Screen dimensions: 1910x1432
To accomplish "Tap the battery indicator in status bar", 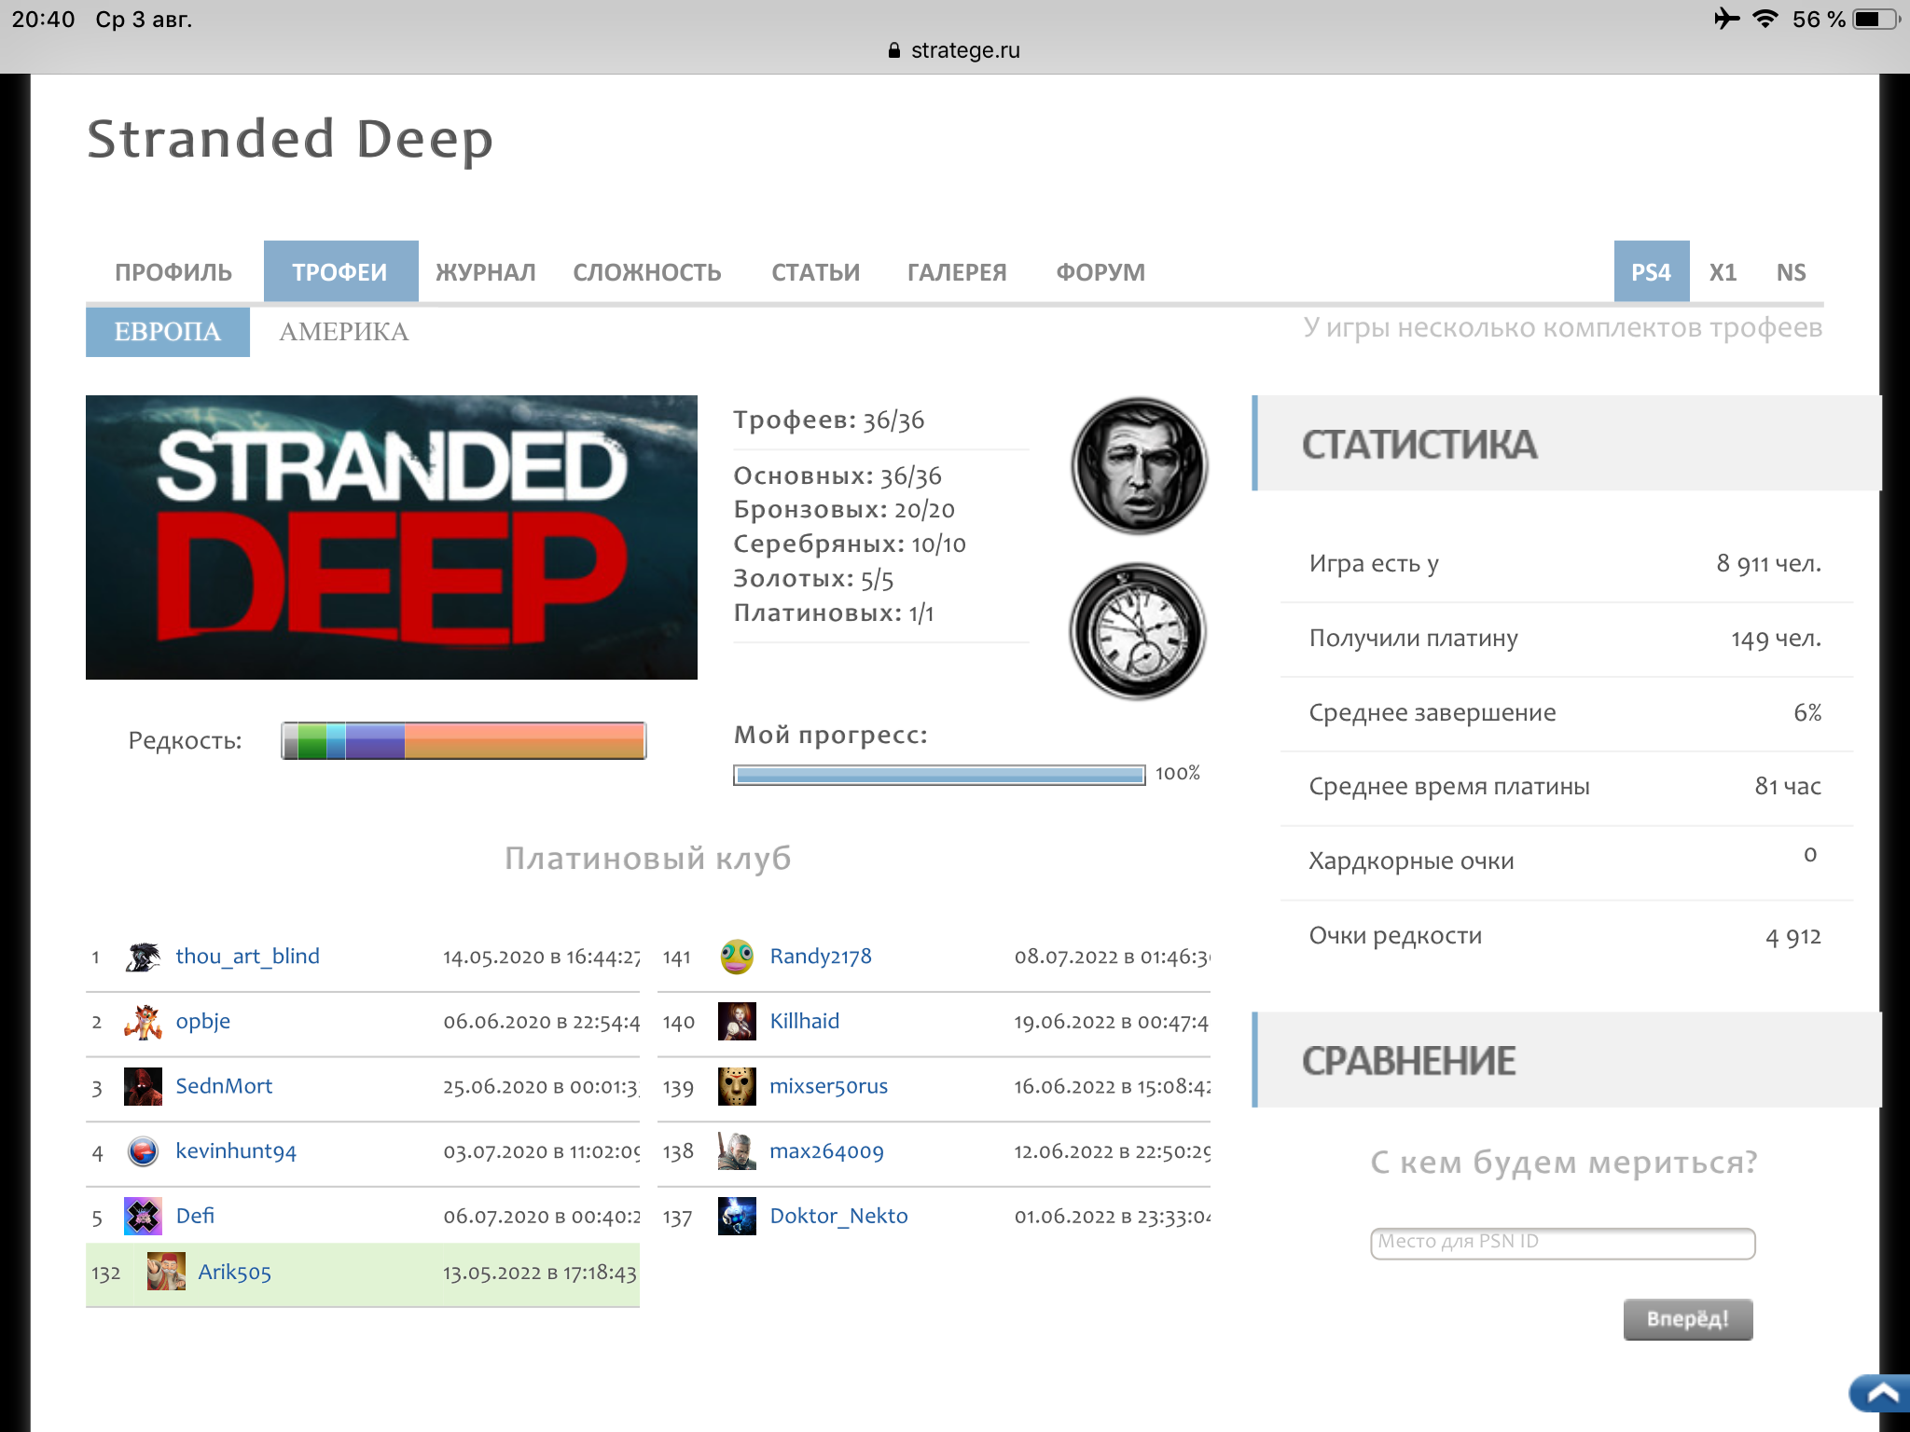I will pos(1875,19).
